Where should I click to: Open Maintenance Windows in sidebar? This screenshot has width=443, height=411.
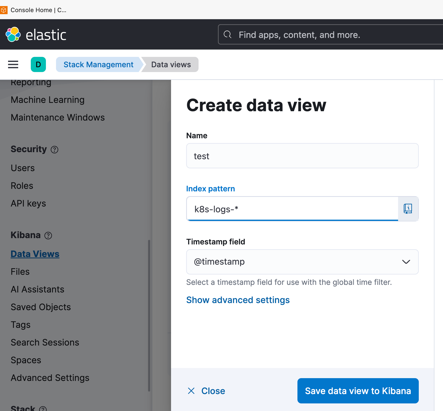tap(58, 118)
